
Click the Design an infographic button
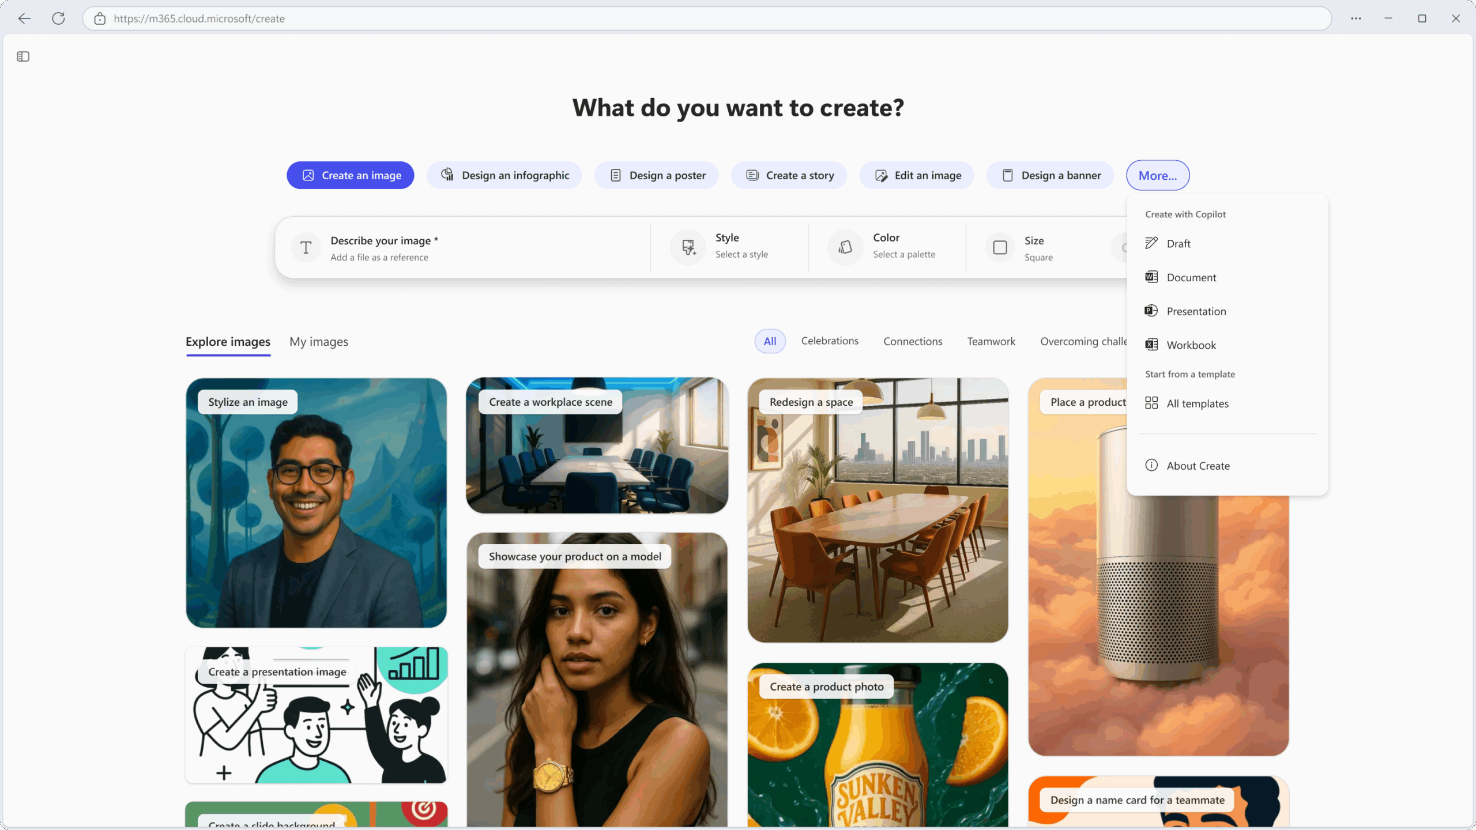[504, 175]
